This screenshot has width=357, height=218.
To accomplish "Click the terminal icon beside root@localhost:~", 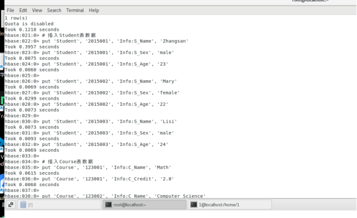I will [108, 205].
